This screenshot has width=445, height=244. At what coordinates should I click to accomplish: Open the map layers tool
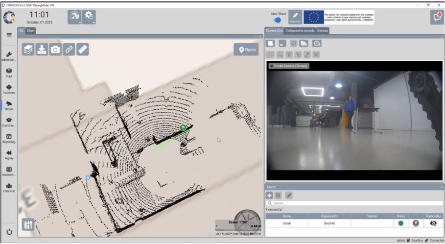[x=28, y=49]
